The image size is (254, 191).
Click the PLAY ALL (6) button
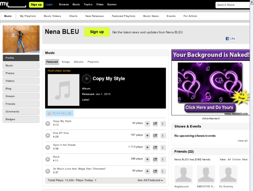[x=60, y=113]
